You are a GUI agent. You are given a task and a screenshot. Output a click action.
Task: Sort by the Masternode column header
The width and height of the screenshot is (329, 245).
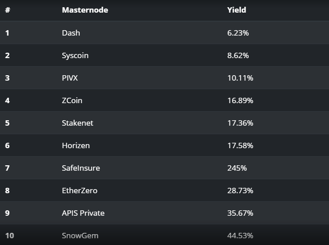[x=85, y=10]
